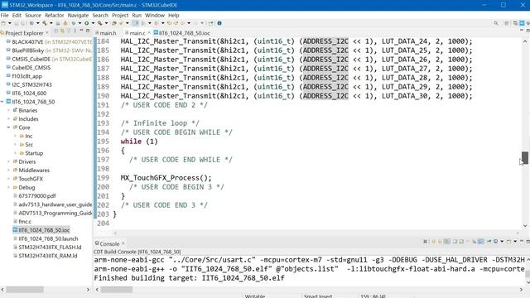
Task: Minimize the Project Explorer panel
Action: [81, 31]
